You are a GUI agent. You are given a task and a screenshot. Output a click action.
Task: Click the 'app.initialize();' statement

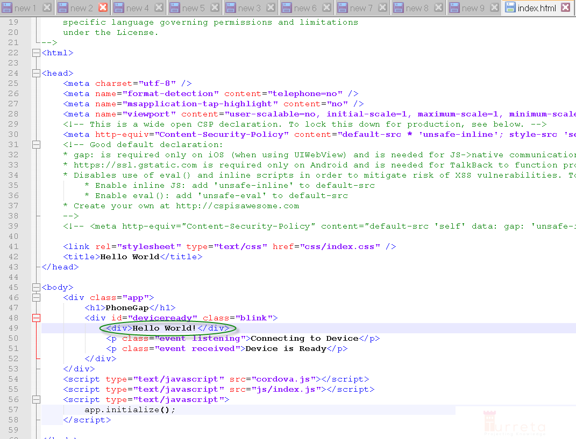click(130, 409)
